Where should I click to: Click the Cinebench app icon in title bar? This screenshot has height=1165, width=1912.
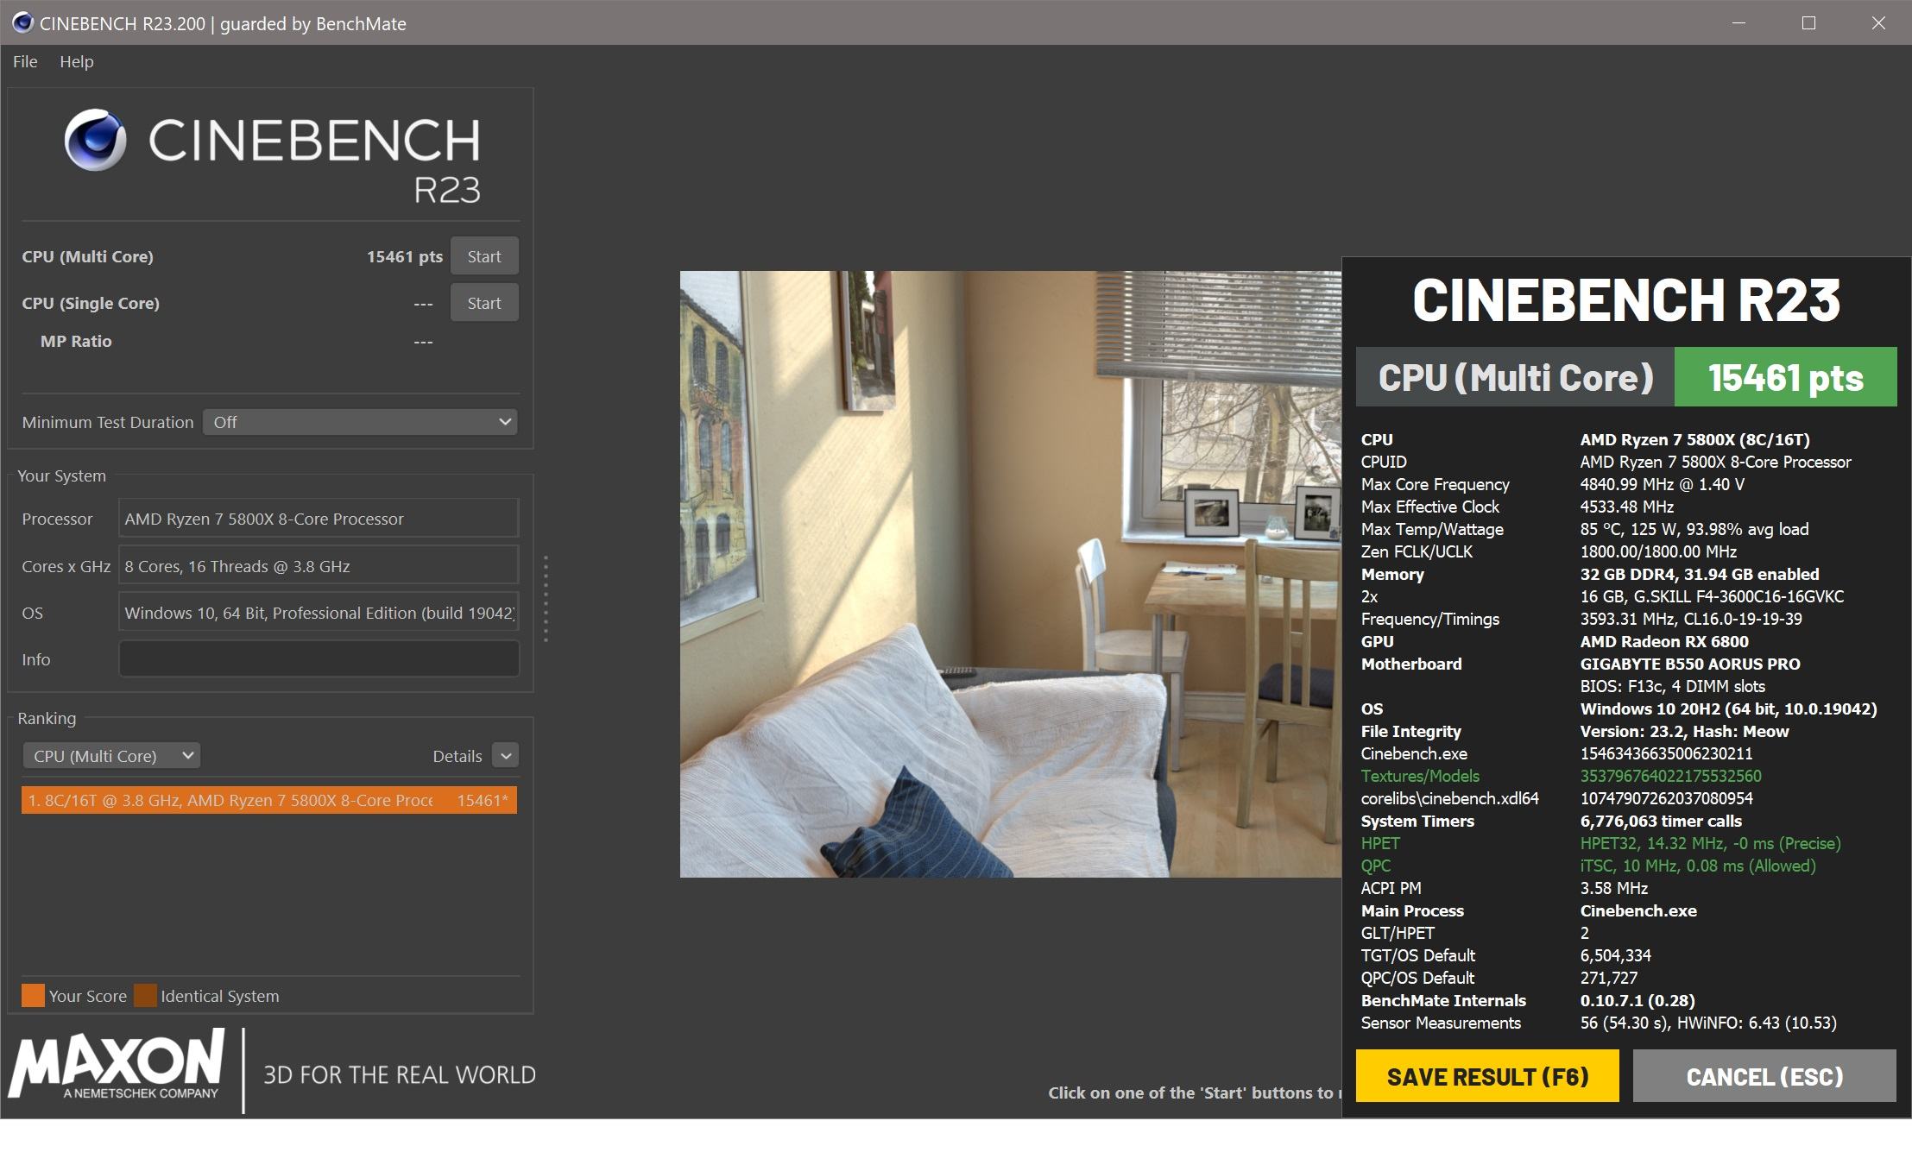(x=23, y=23)
